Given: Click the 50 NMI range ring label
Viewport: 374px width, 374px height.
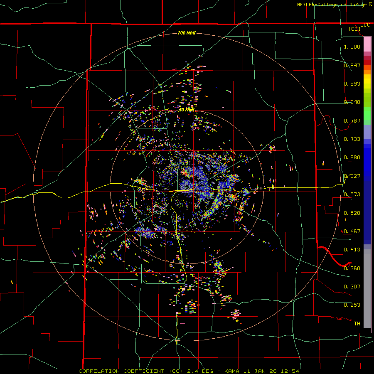Looking at the screenshot, I should (x=187, y=110).
